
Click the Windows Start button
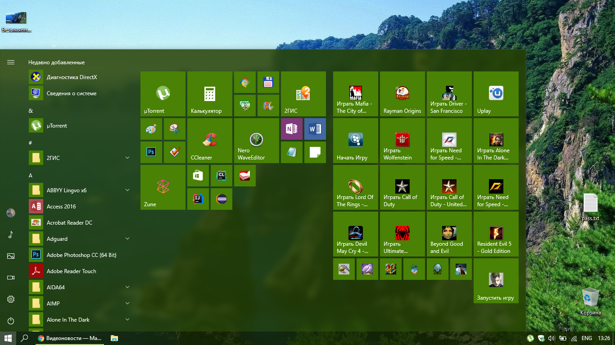pos(8,338)
